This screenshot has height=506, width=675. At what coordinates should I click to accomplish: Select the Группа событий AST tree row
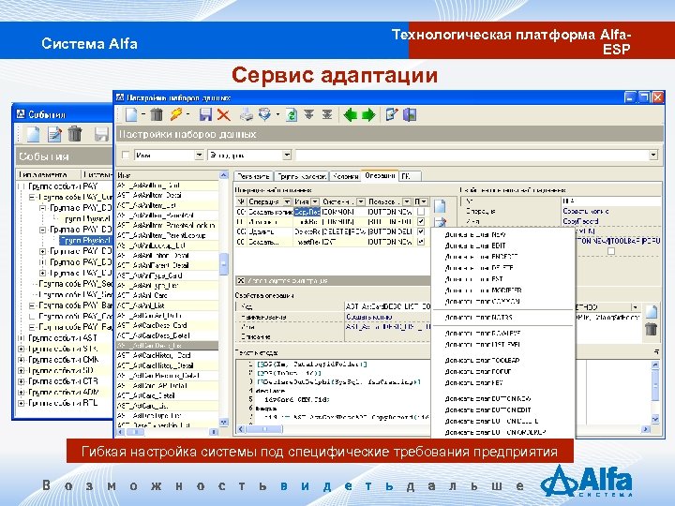[63, 337]
